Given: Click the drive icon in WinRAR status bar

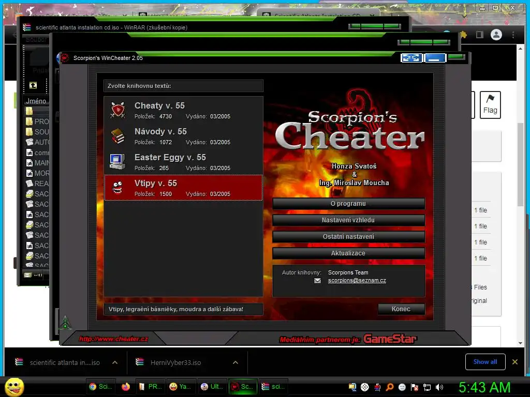Looking at the screenshot, I should coord(28,275).
